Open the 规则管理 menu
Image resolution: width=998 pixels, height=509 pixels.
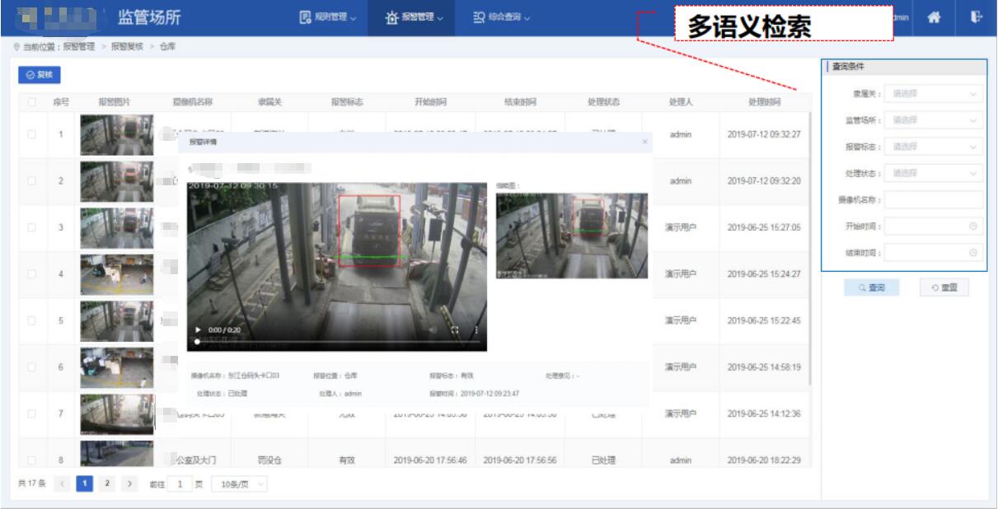[x=328, y=16]
